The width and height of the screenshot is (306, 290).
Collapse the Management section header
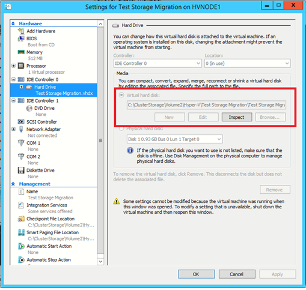(x=13, y=184)
